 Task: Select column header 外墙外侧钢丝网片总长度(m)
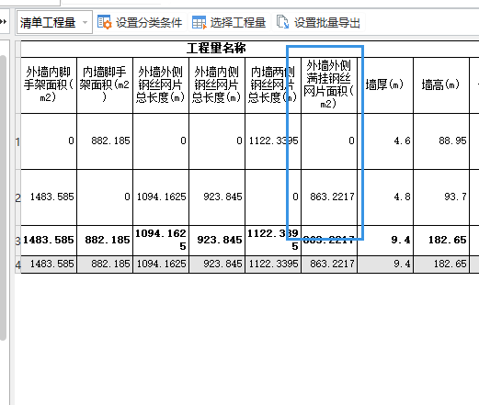(161, 85)
